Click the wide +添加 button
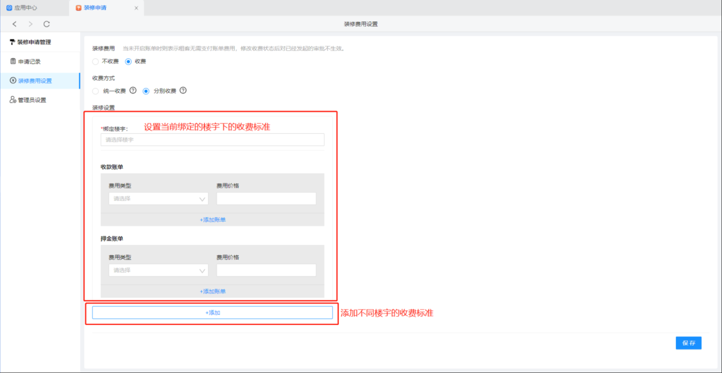Viewport: 722px width, 373px height. click(x=212, y=313)
